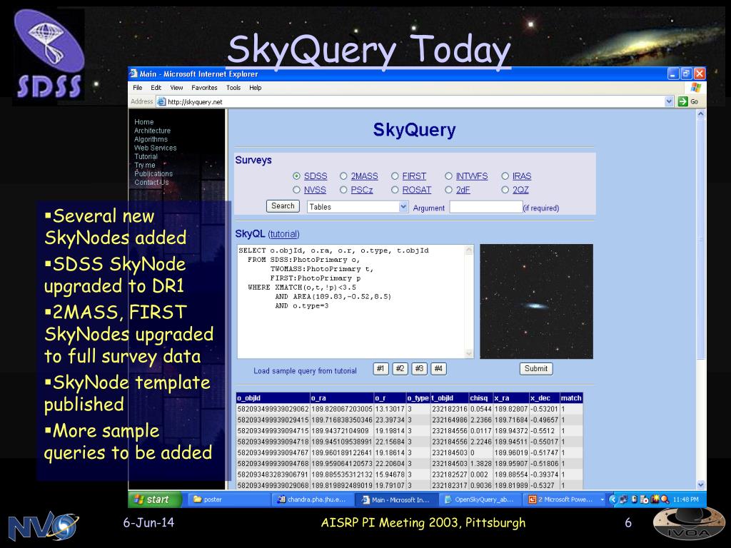Open the File menu
The image size is (731, 548).
tap(138, 88)
